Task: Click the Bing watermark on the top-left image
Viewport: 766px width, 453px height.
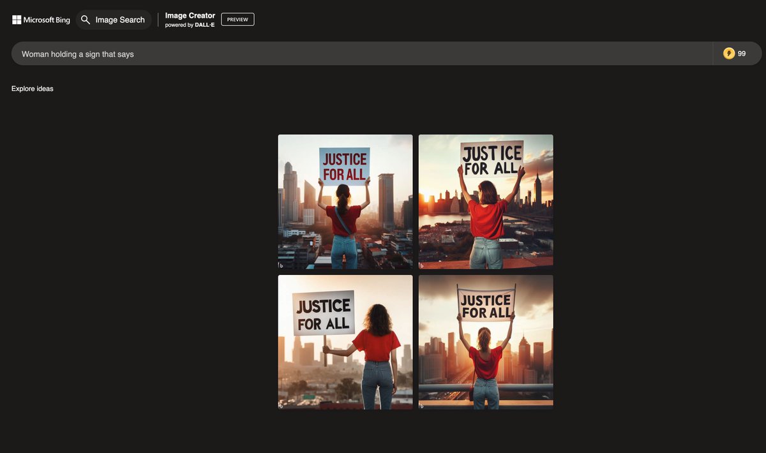Action: tap(281, 265)
